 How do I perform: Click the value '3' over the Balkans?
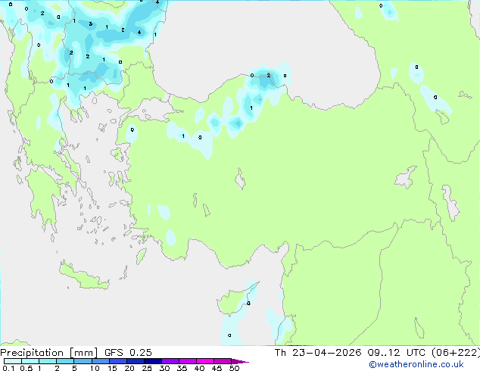(x=90, y=24)
